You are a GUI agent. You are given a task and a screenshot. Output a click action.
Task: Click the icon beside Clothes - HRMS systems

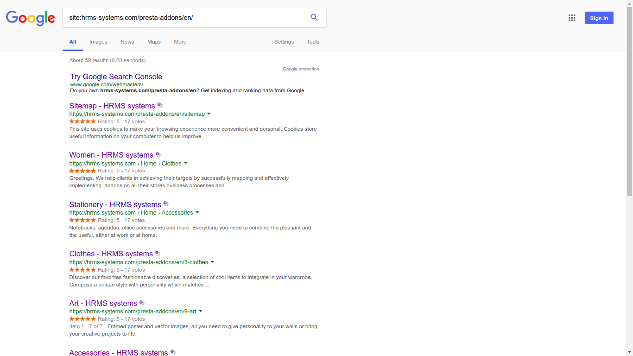158,253
